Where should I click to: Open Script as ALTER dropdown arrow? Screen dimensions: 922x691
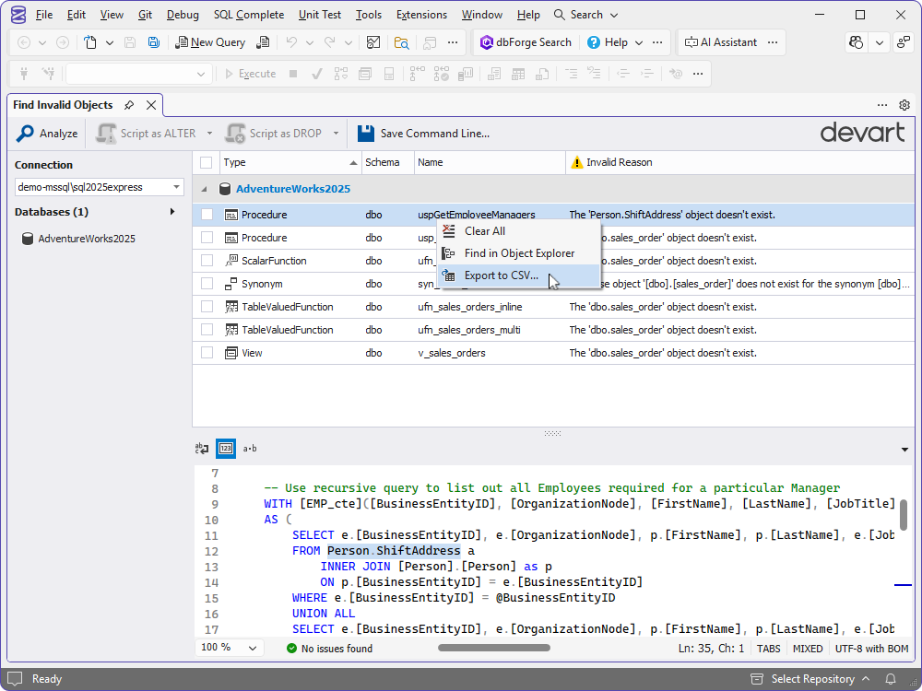(209, 134)
